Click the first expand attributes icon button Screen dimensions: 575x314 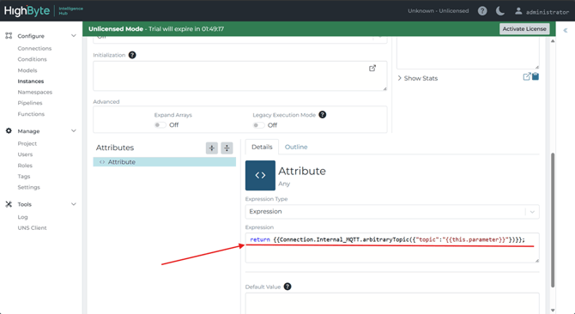coord(212,148)
